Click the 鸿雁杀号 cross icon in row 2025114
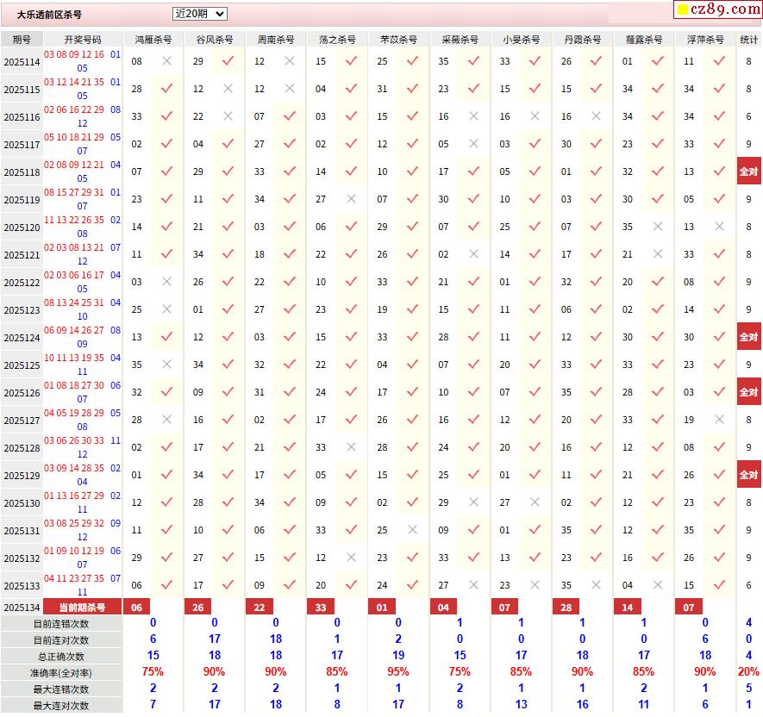763x717 pixels. [x=166, y=61]
